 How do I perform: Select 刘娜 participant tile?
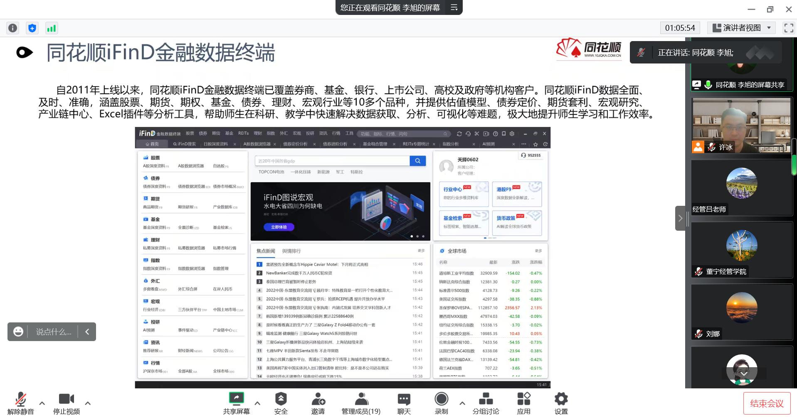[x=742, y=312]
